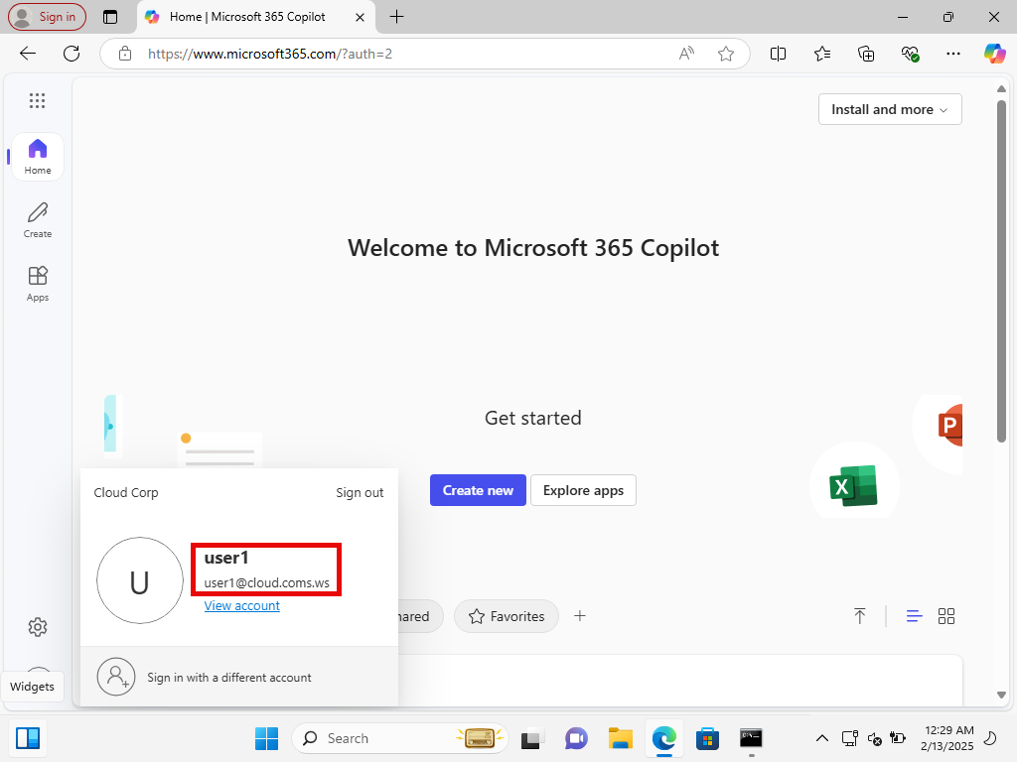1017x762 pixels.
Task: Open the browser Favorites list
Action: pyautogui.click(x=821, y=54)
